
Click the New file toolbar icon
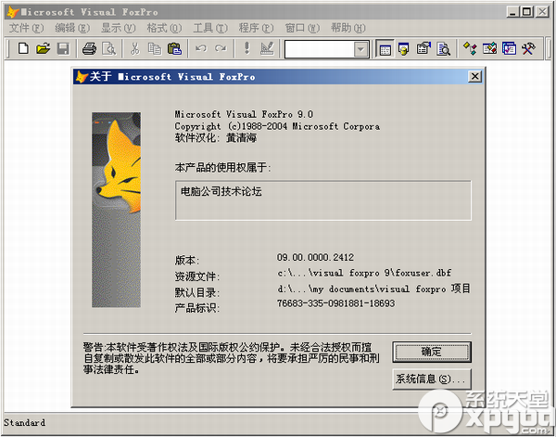23,48
